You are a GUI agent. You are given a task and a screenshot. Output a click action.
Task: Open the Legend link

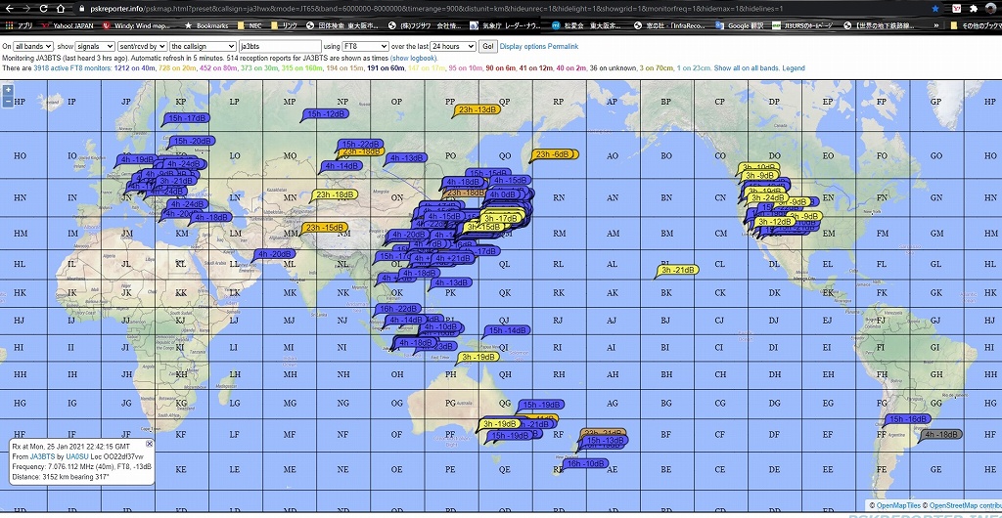click(x=794, y=68)
